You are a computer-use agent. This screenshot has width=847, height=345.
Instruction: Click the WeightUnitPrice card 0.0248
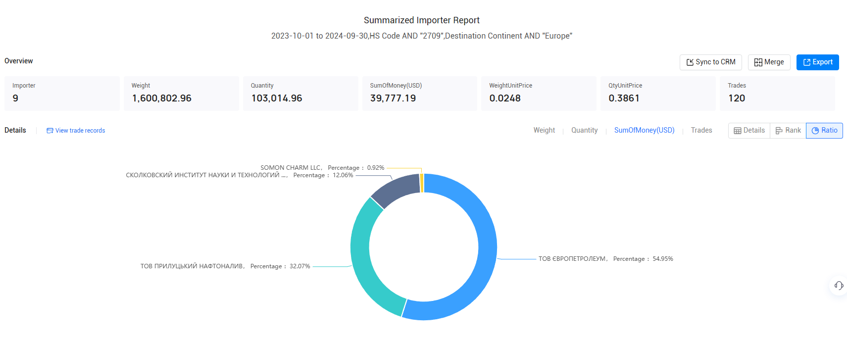[539, 94]
